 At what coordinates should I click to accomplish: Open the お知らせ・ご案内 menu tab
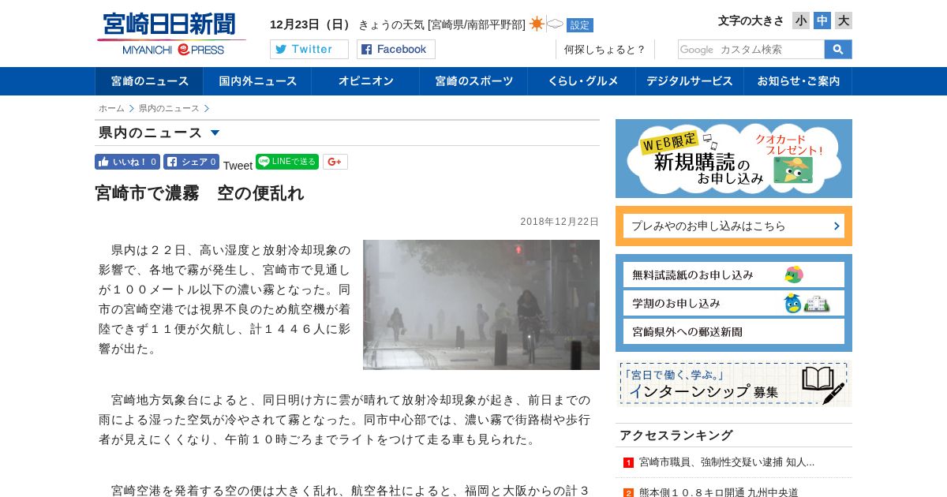[x=799, y=81]
